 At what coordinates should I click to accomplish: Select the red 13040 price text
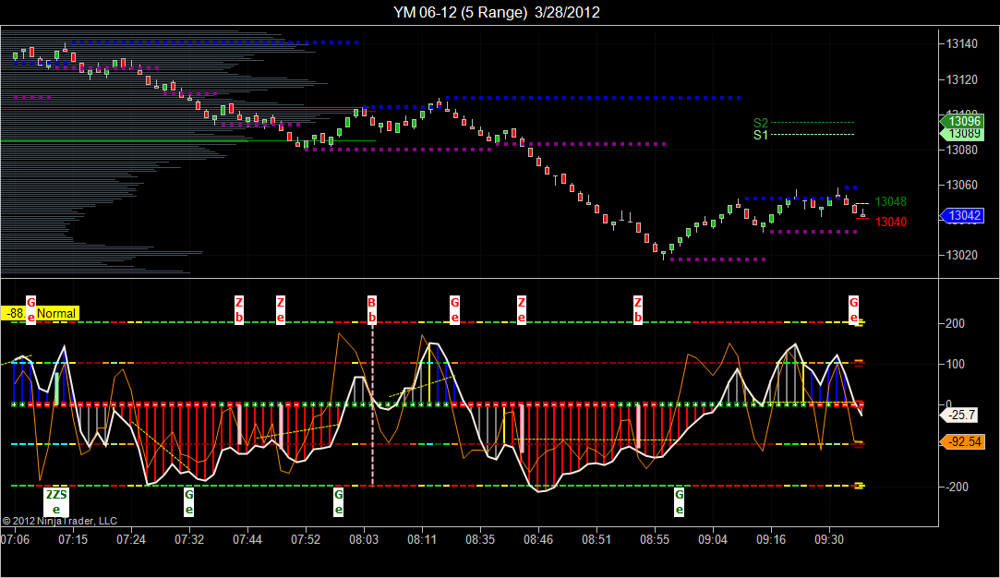tap(890, 222)
